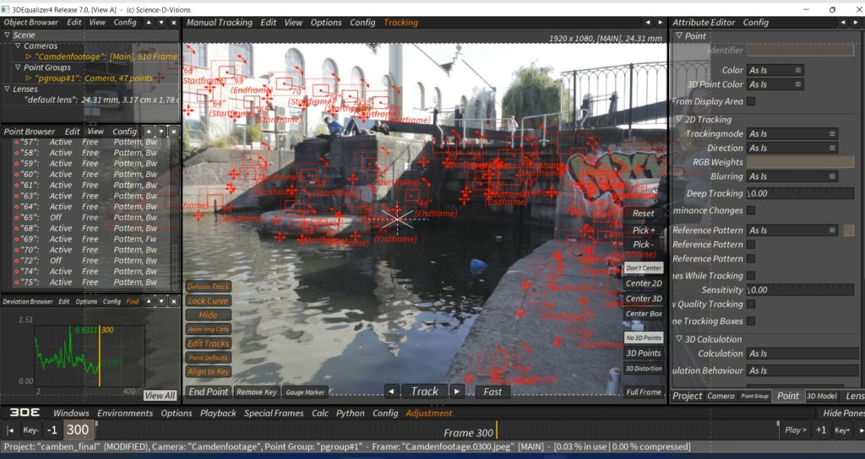Click the End Point button

(x=209, y=391)
